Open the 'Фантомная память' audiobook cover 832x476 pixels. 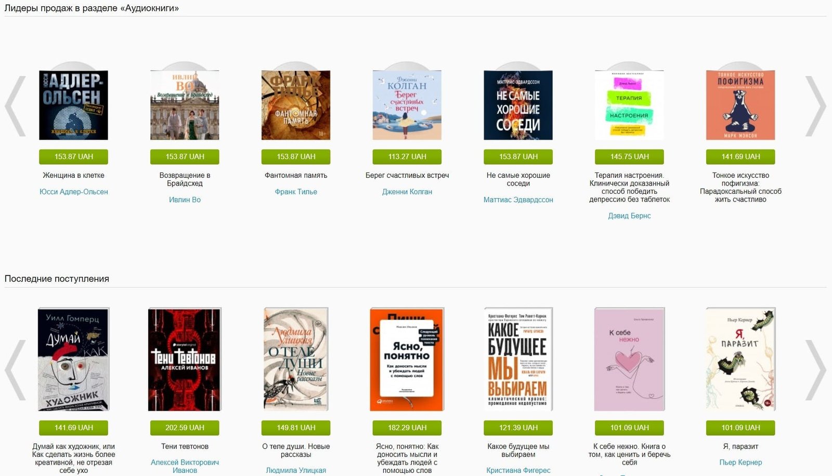tap(296, 105)
